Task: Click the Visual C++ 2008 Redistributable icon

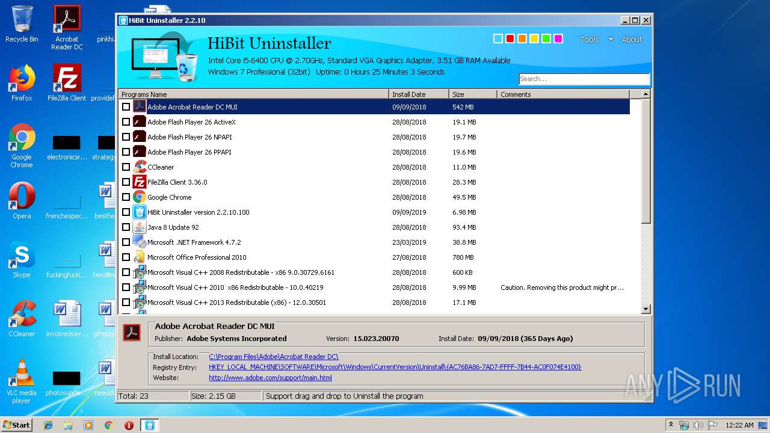Action: pyautogui.click(x=140, y=272)
